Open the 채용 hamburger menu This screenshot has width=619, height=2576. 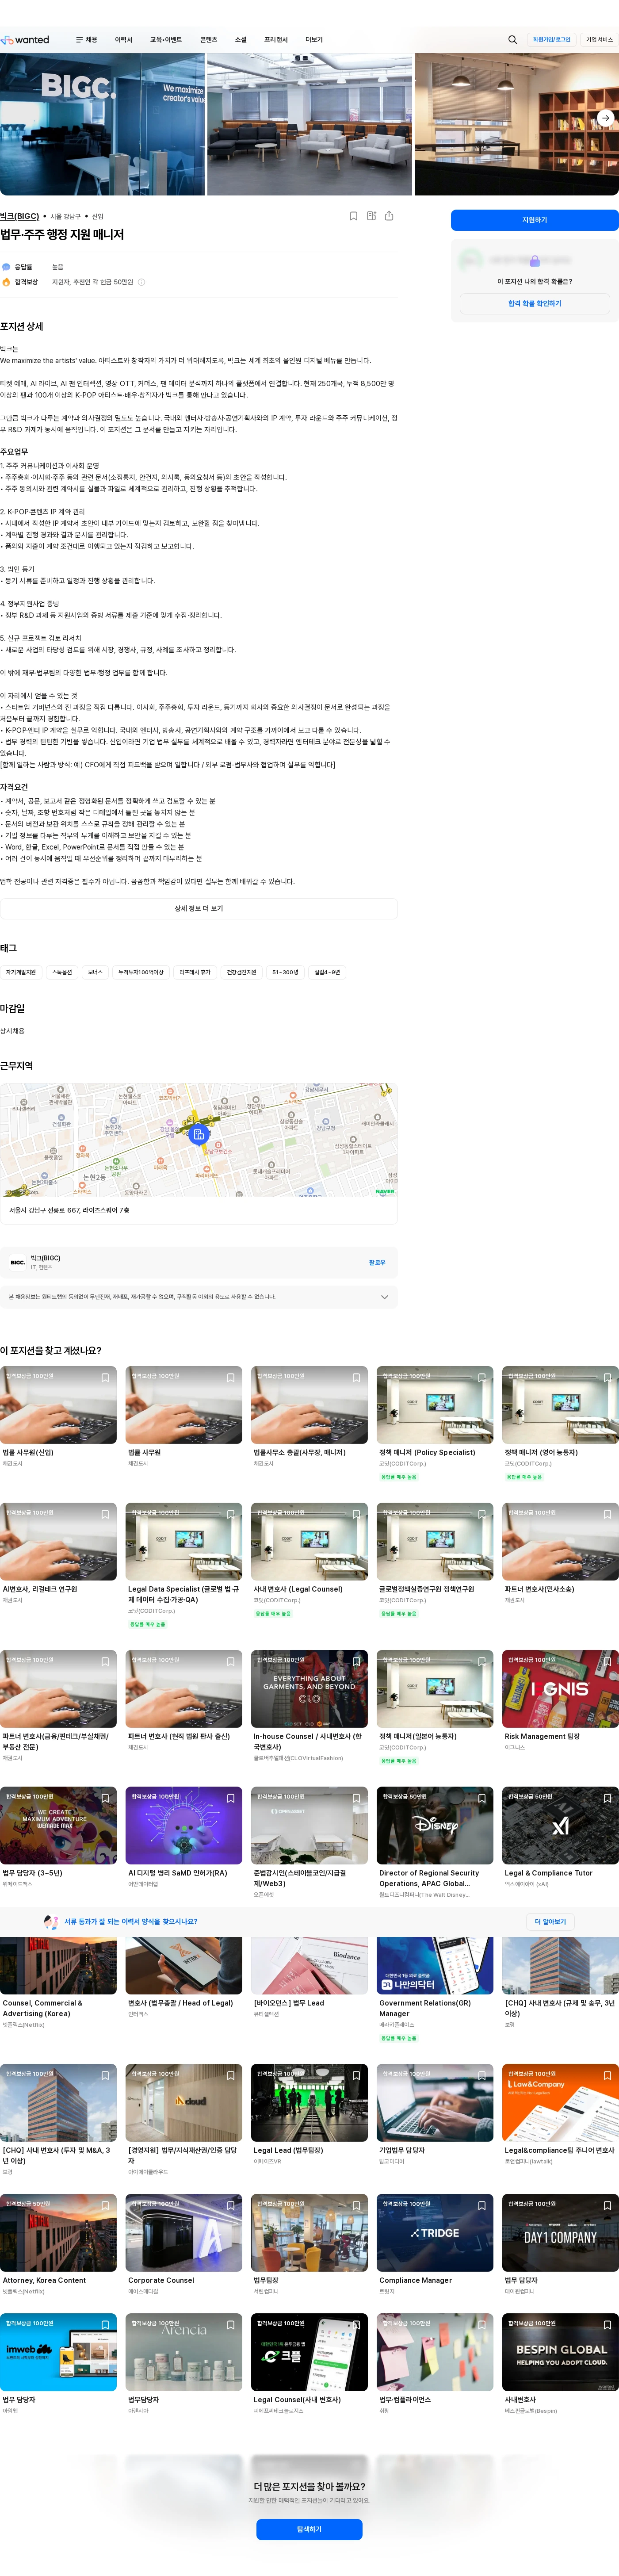(87, 40)
